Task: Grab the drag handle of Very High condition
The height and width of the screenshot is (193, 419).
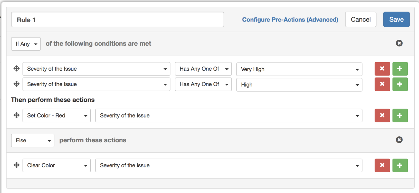Action: 16,69
